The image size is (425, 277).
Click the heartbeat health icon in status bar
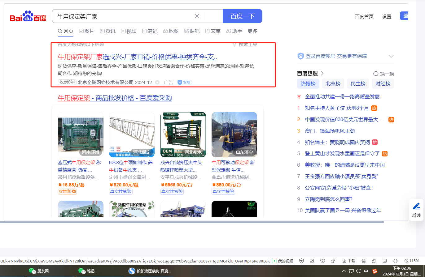322,261
